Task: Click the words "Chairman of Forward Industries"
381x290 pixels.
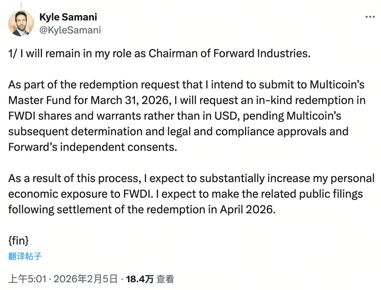Action: pyautogui.click(x=228, y=54)
